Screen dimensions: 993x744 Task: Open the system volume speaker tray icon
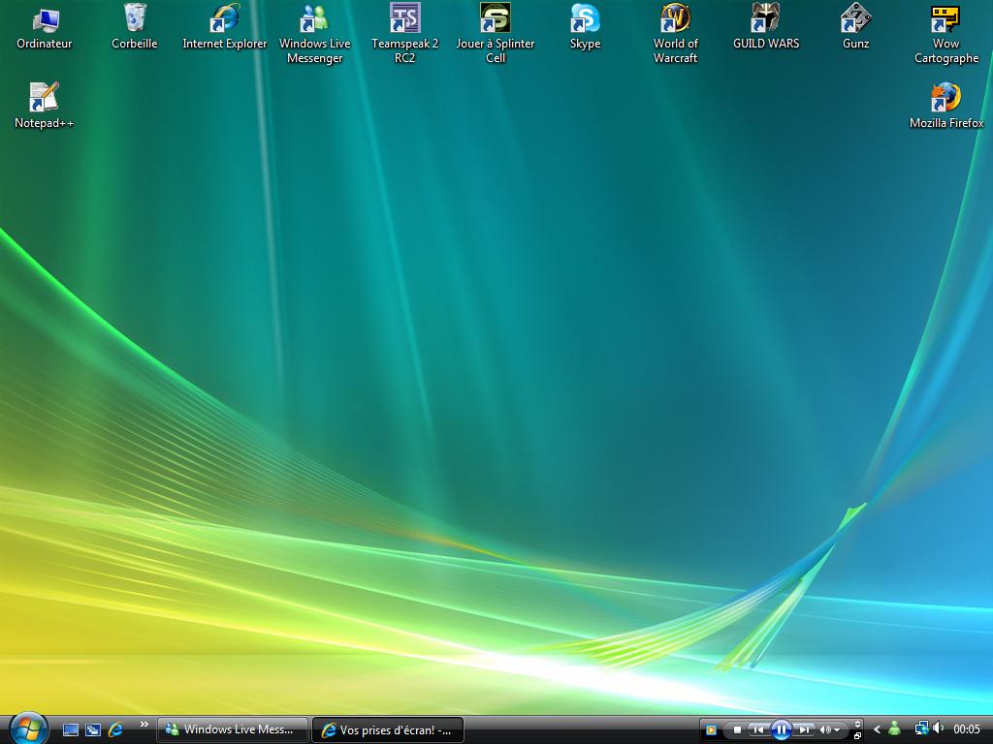[x=938, y=728]
